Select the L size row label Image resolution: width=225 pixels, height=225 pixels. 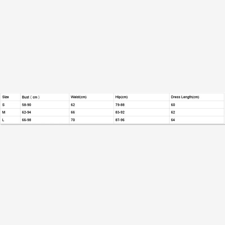tap(10, 120)
